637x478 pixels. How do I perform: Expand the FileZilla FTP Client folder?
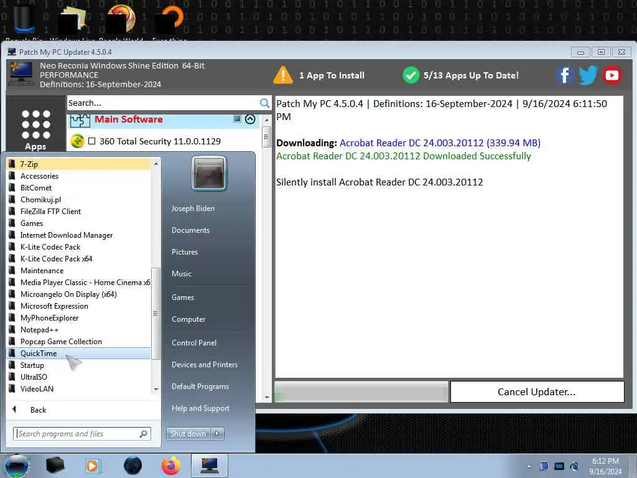coord(78,212)
